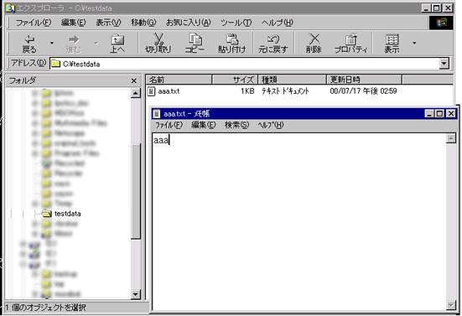Click the aaa.txt file name
This screenshot has width=462, height=316.
(169, 91)
